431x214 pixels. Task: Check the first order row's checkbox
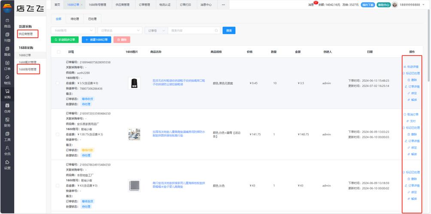point(58,83)
